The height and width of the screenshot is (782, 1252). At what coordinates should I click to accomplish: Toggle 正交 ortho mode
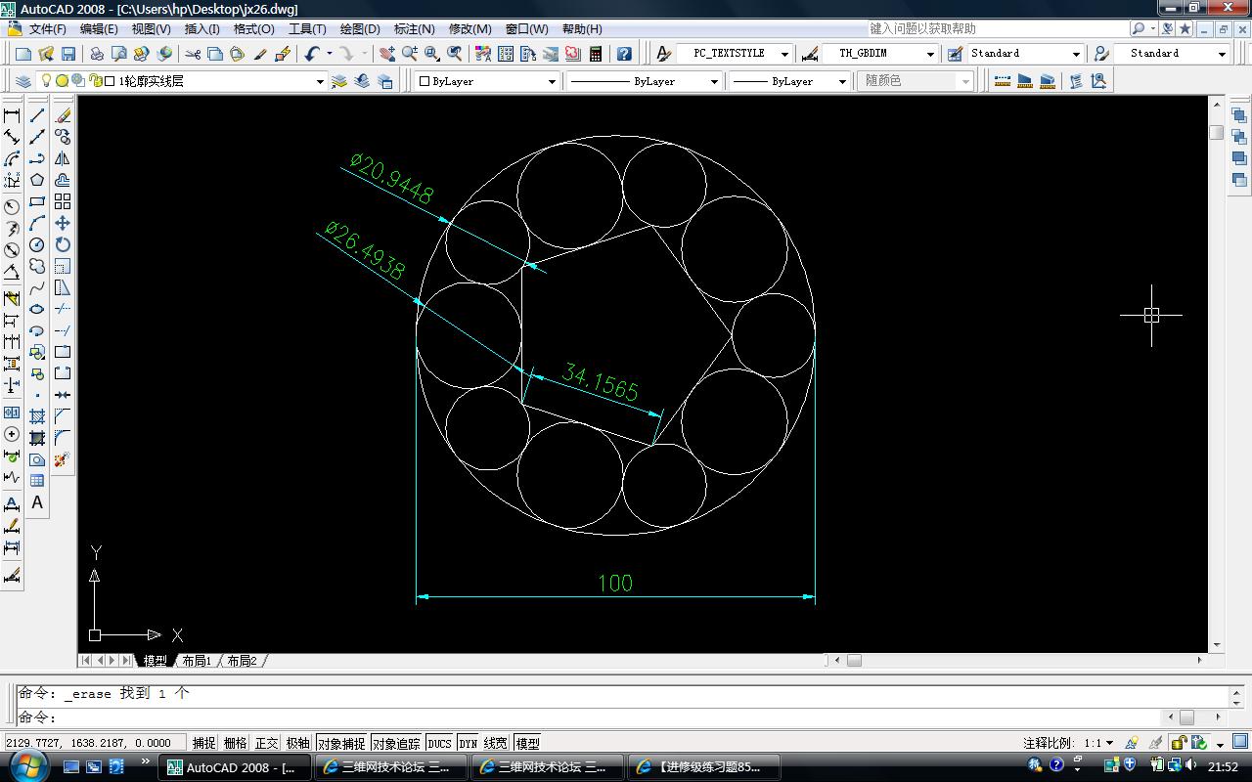(267, 743)
